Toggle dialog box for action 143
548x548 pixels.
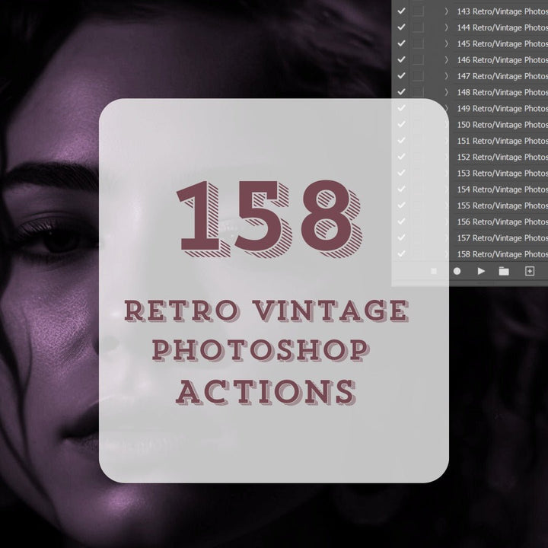pyautogui.click(x=418, y=11)
